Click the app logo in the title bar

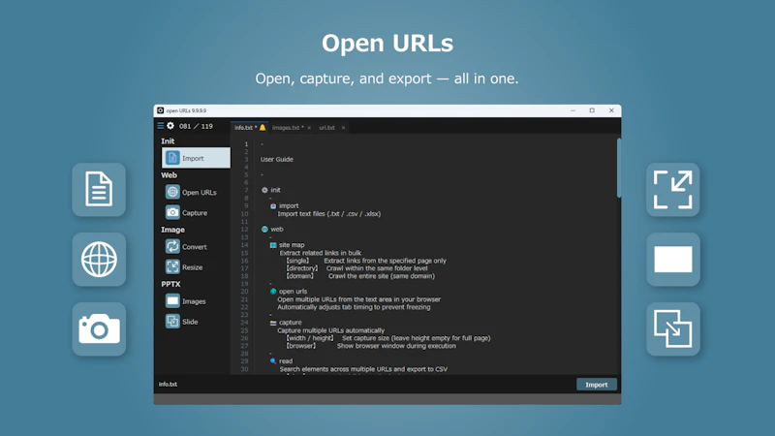pos(160,110)
